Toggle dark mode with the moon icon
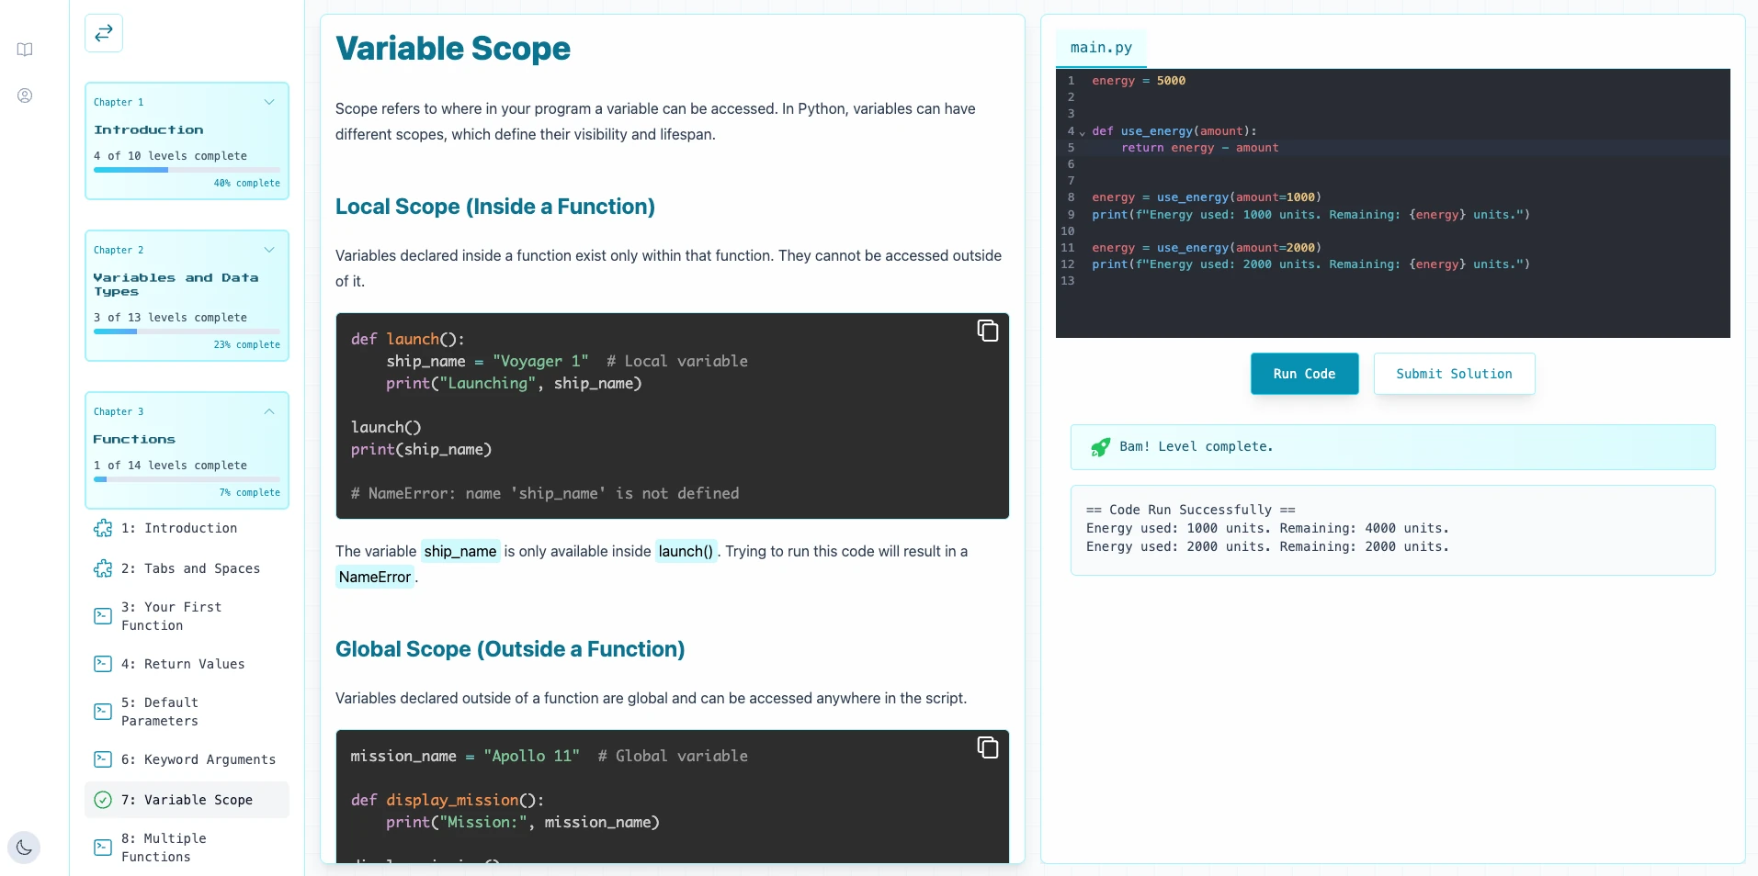Screen dimensions: 1758x876 (x=24, y=848)
